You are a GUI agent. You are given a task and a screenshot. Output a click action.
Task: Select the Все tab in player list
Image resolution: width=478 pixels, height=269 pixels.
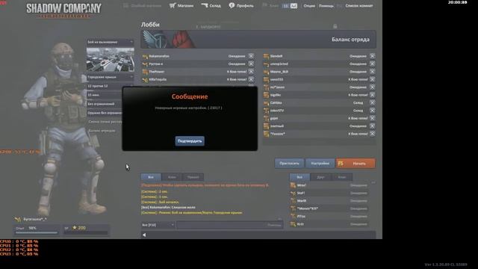point(299,177)
